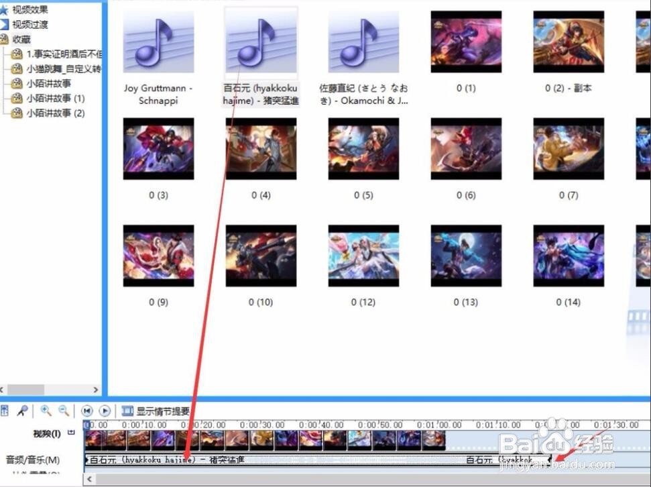Click the audio levels icon on timeline toolbar
The width and height of the screenshot is (651, 487).
coord(5,411)
